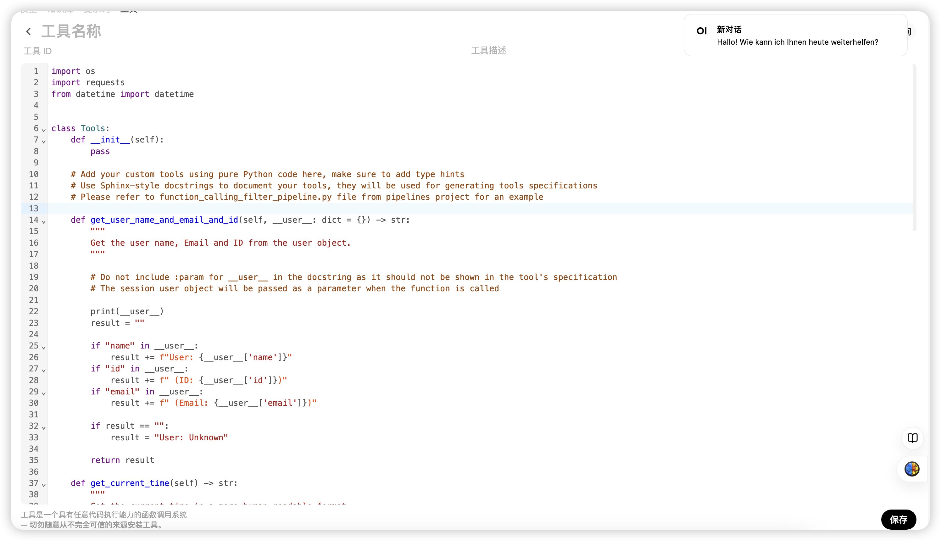Fold the if "email" block line 29
The image size is (941, 541).
(43, 393)
